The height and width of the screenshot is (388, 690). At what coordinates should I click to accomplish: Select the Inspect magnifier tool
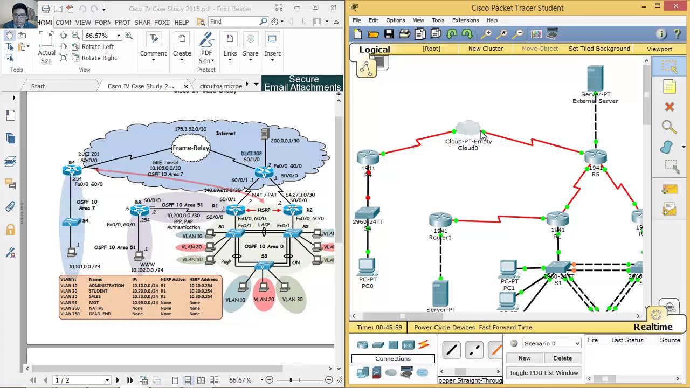[669, 127]
